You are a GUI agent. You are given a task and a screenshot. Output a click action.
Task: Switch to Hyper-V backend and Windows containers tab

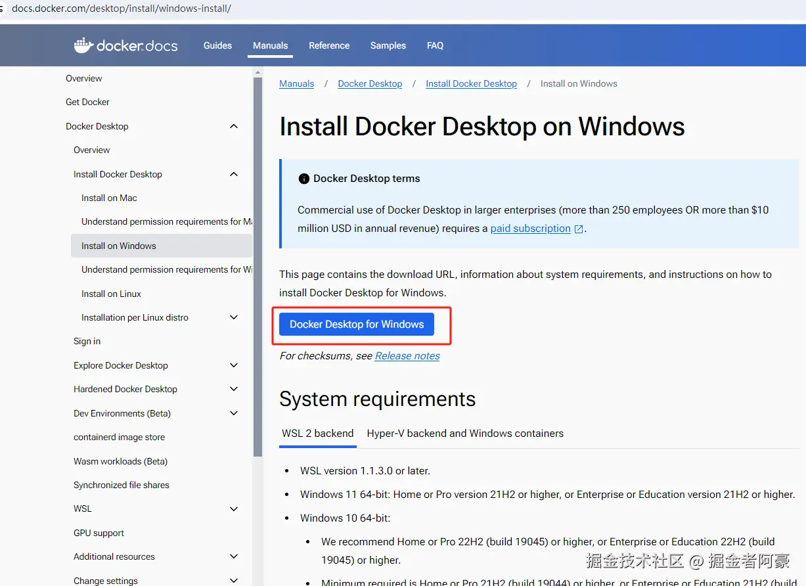465,434
